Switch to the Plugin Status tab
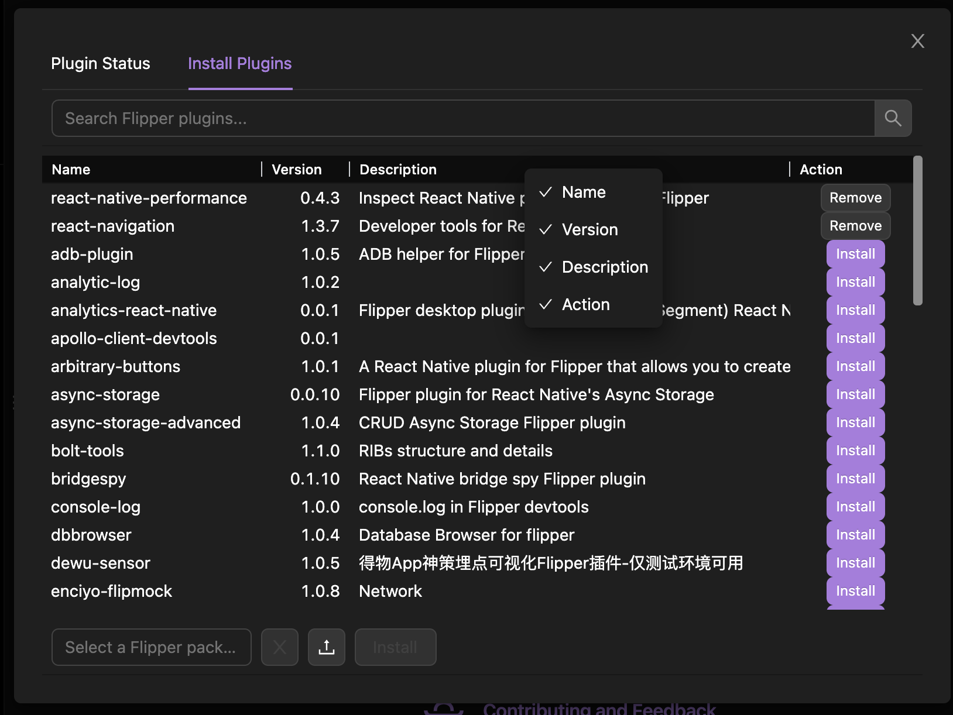The image size is (953, 715). (x=101, y=63)
